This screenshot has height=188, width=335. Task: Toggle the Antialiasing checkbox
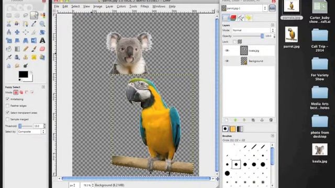tap(7, 99)
